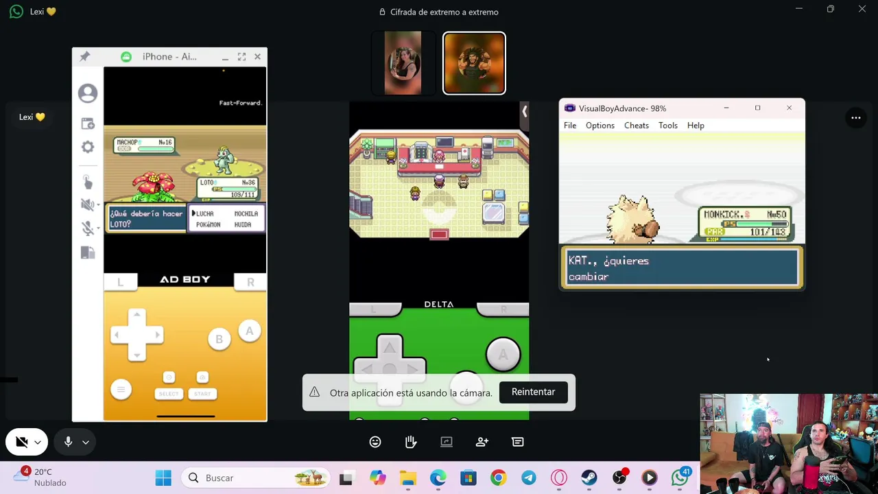Viewport: 878px width, 494px height.
Task: Tap the R shoulder button on AD BOY
Action: [x=250, y=281]
